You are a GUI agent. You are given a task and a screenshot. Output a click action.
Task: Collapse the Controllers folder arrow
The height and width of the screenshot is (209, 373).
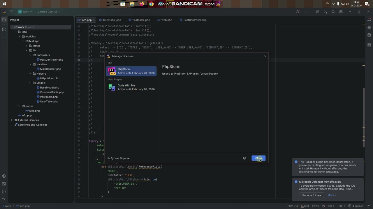point(31,55)
